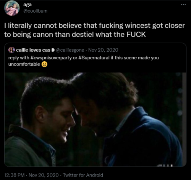The width and height of the screenshot is (191, 180).
Task: Click the badge icon beside callie loves cas
Action: pyautogui.click(x=53, y=50)
